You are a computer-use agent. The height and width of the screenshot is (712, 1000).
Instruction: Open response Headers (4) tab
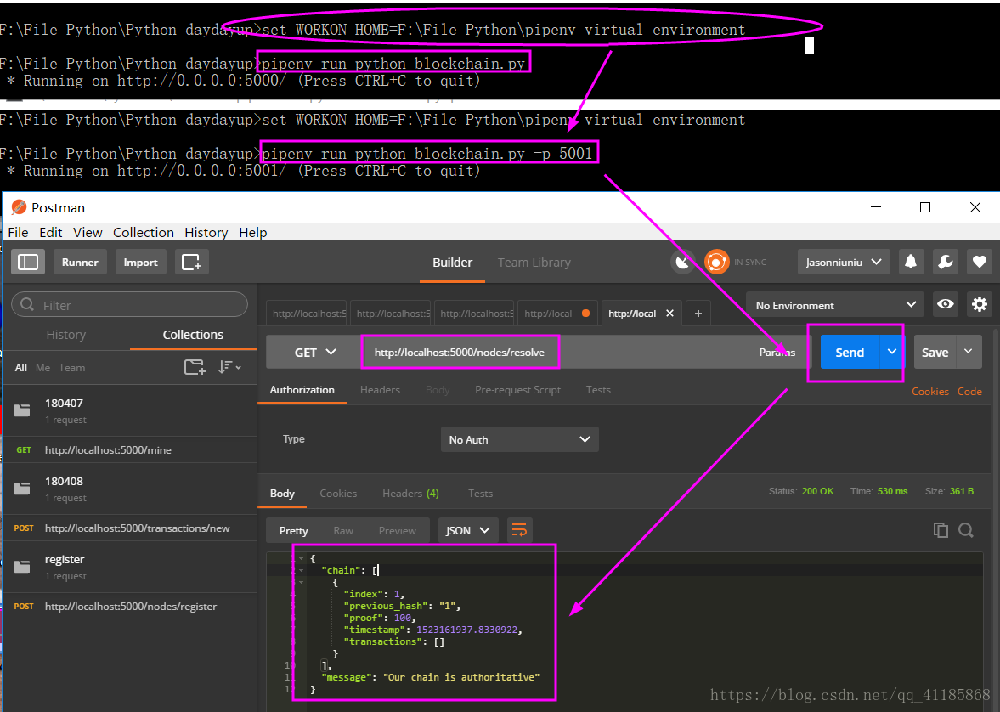[x=410, y=493]
